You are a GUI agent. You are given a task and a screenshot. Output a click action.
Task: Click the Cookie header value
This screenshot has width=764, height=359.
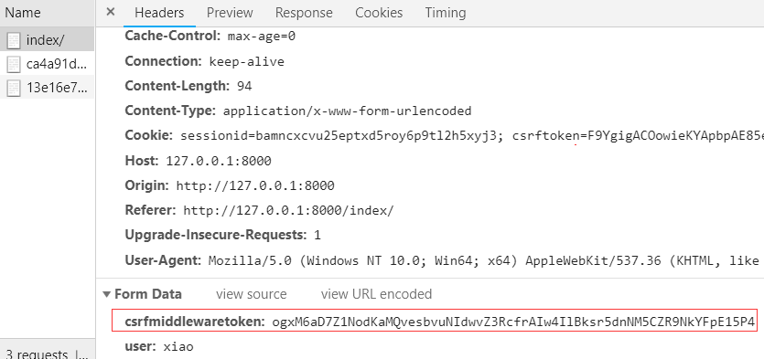(471, 136)
